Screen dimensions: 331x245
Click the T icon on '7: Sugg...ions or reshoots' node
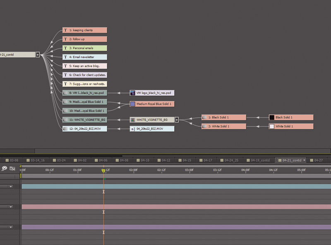[65, 84]
